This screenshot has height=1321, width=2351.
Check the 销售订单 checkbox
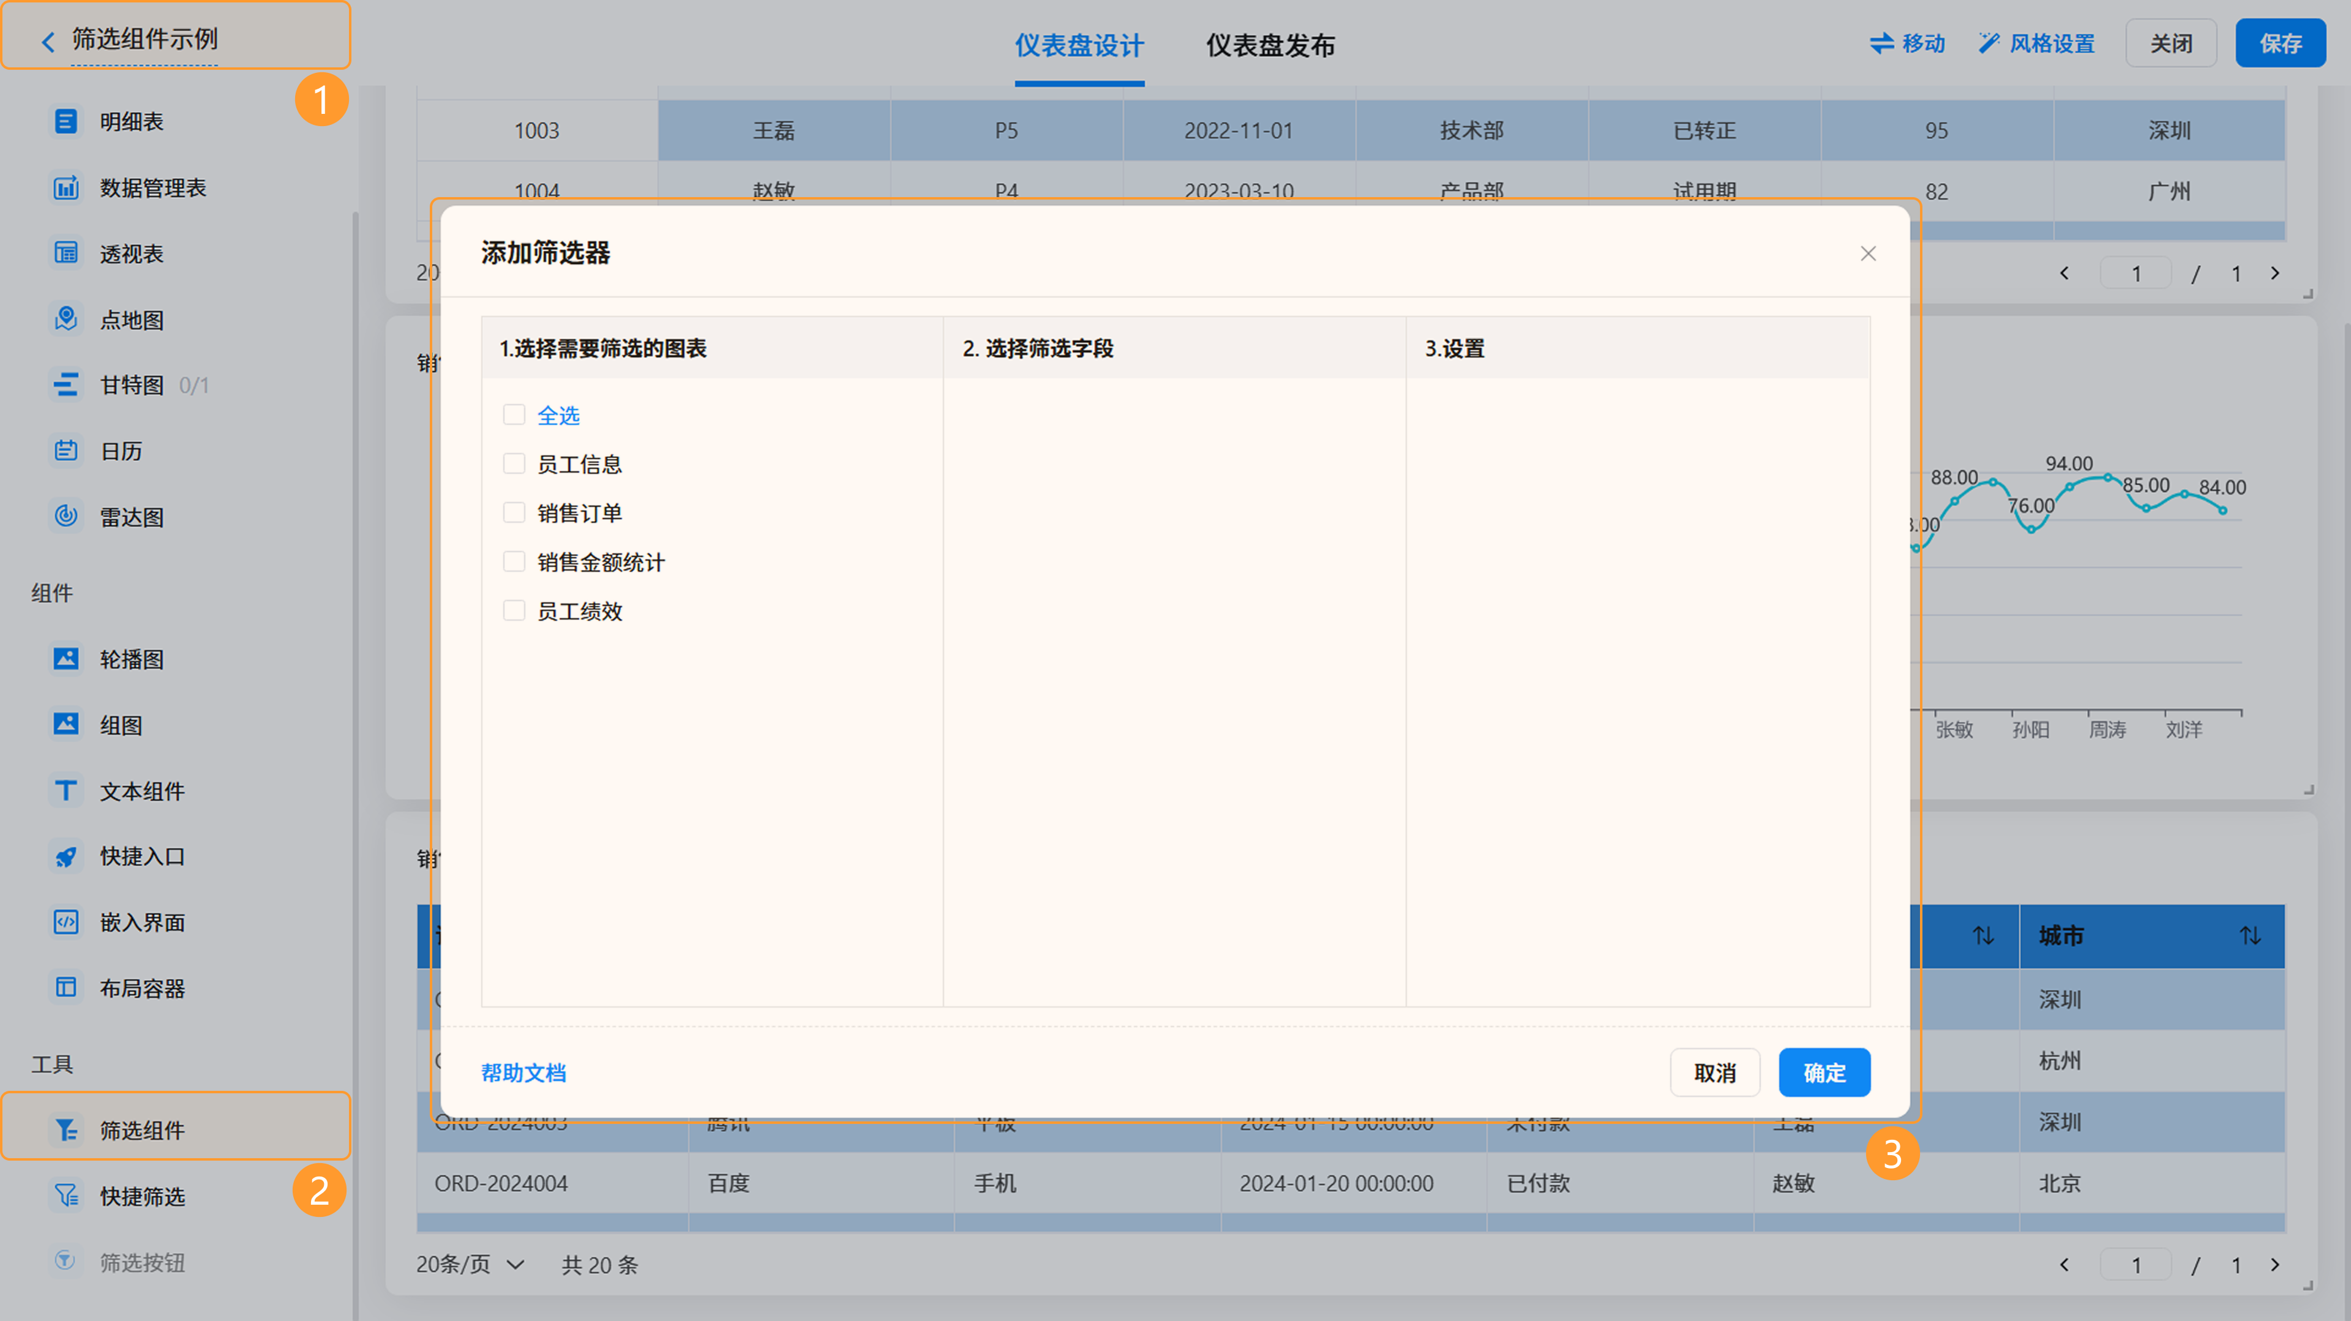514,513
